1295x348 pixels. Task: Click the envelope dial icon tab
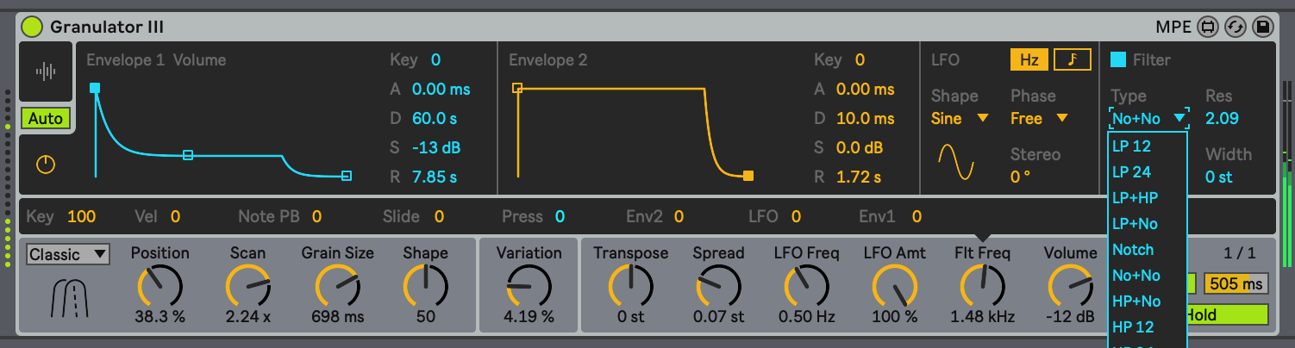tap(46, 164)
